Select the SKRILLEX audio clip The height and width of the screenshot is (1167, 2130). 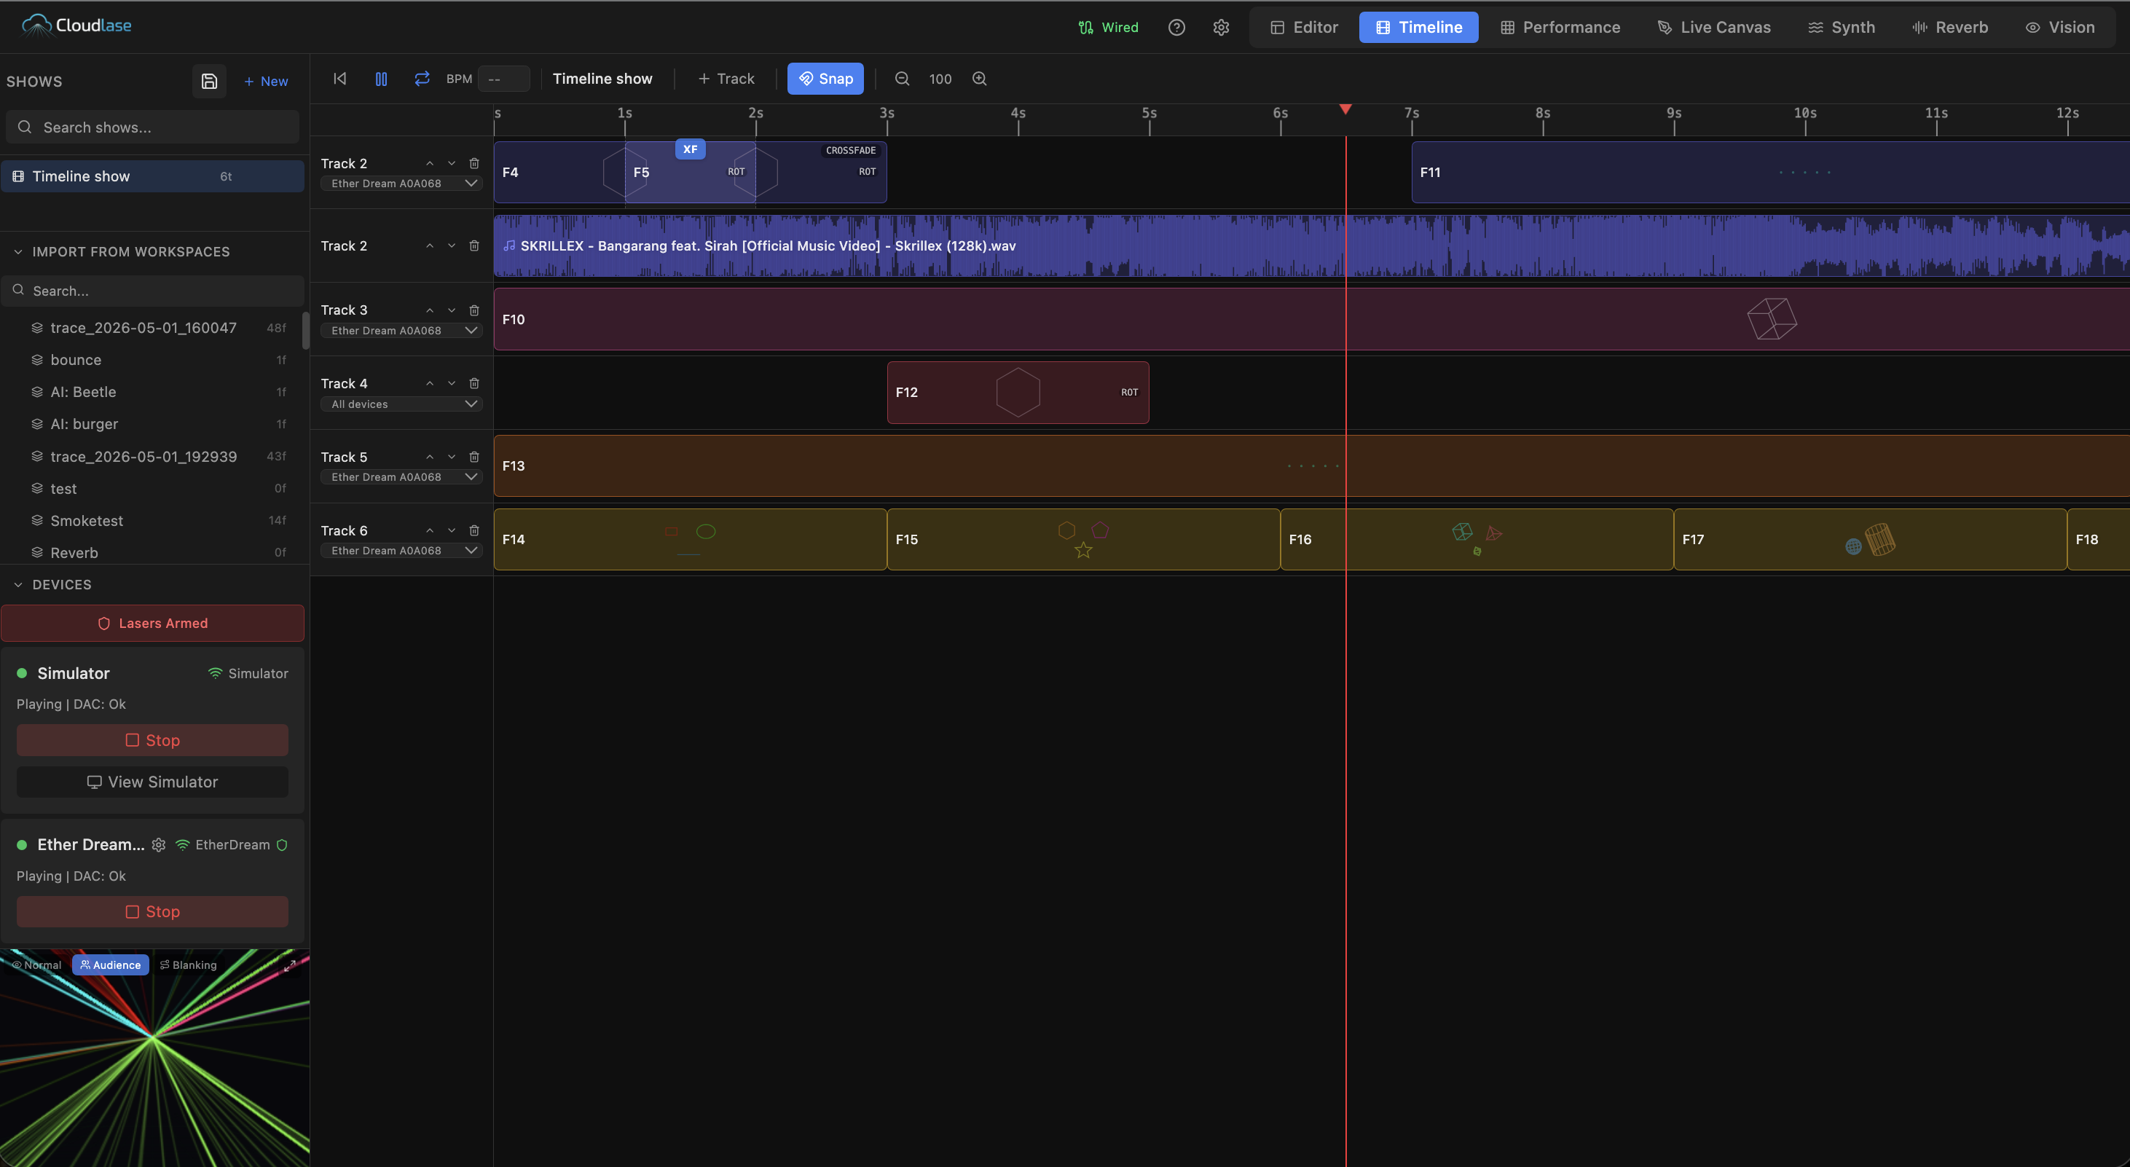point(1311,245)
